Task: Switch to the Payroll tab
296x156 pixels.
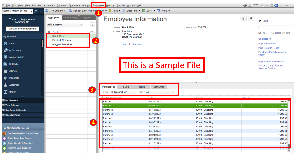Action: (87, 18)
